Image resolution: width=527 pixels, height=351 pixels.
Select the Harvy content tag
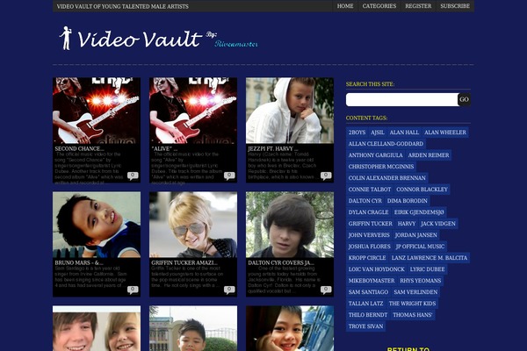pyautogui.click(x=407, y=224)
